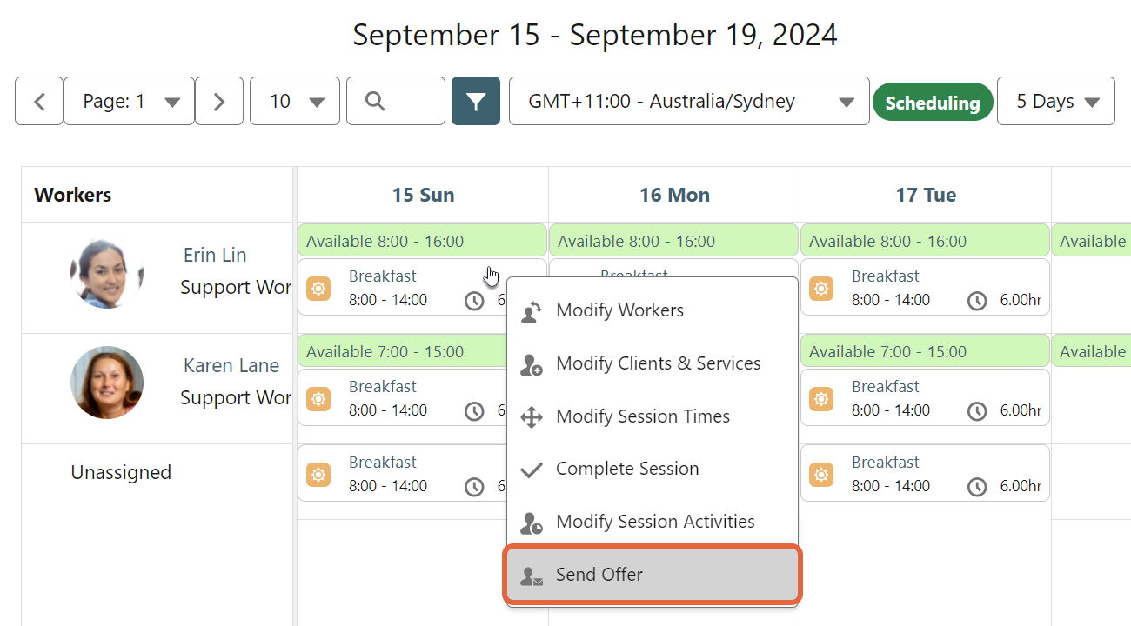1131x626 pixels.
Task: Click gear icon on the Unassigned Tuesday Breakfast session
Action: [x=820, y=474]
